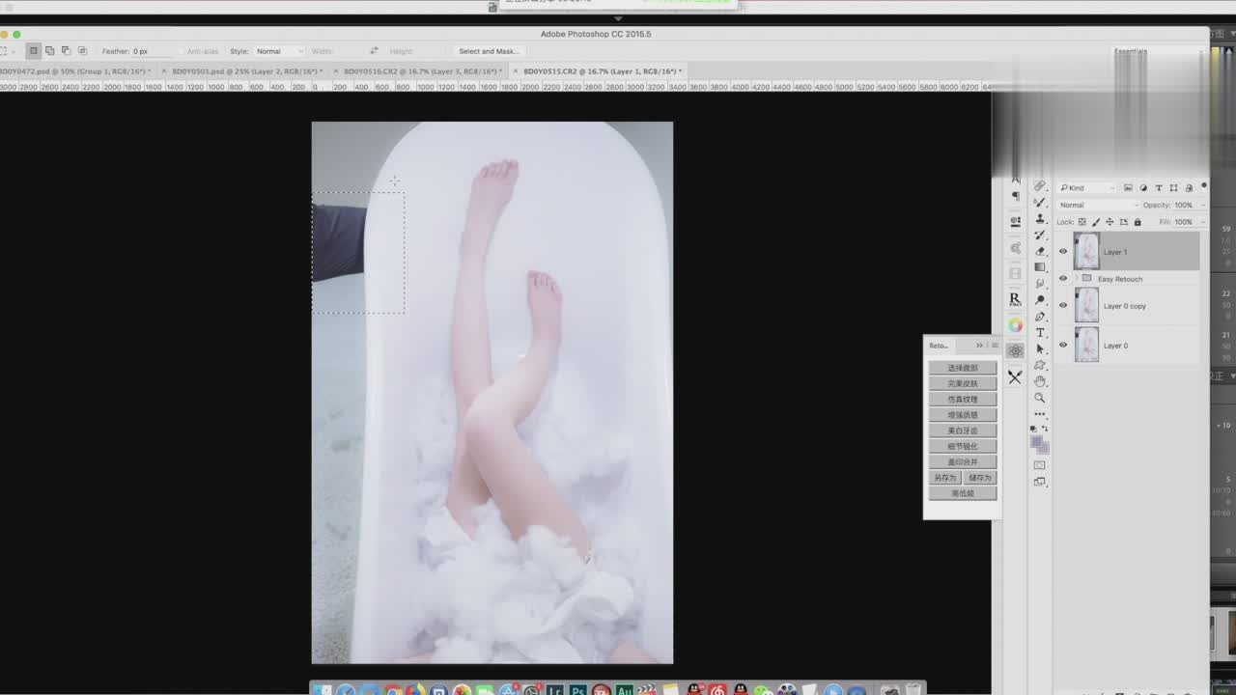
Task: Switch to BD0Y0501.psd document tab
Action: coord(246,71)
